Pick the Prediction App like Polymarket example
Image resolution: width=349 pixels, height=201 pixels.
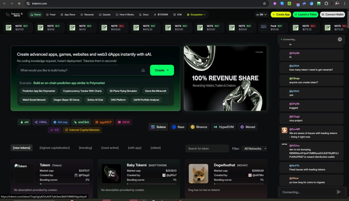coord(39,91)
